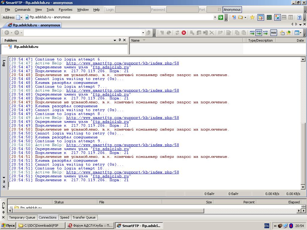This screenshot has height=230, width=307.
Task: Pin the Folders panel
Action: [x=120, y=40]
